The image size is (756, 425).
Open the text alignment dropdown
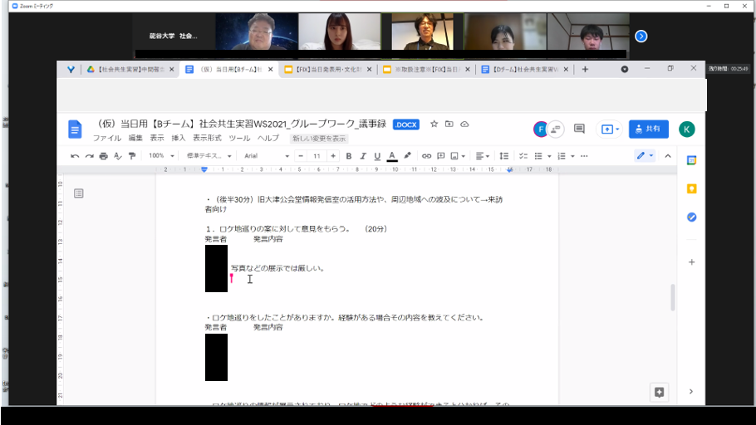click(x=482, y=156)
